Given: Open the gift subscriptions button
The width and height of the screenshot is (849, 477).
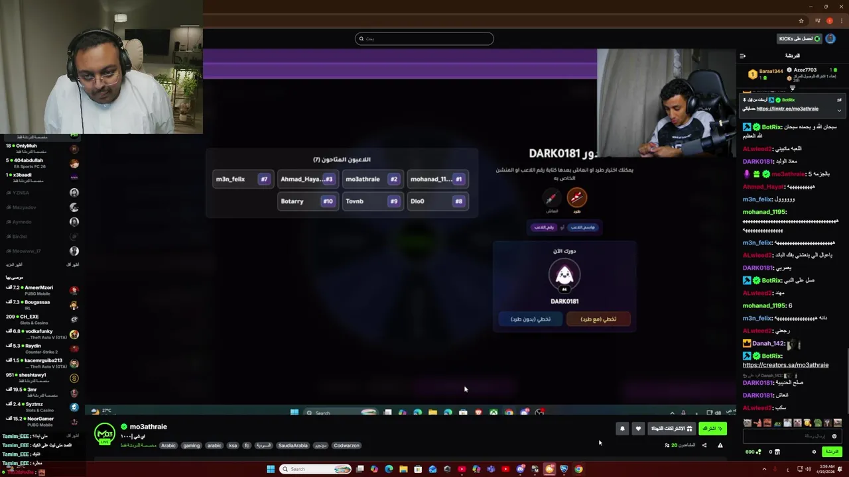Looking at the screenshot, I should [672, 429].
